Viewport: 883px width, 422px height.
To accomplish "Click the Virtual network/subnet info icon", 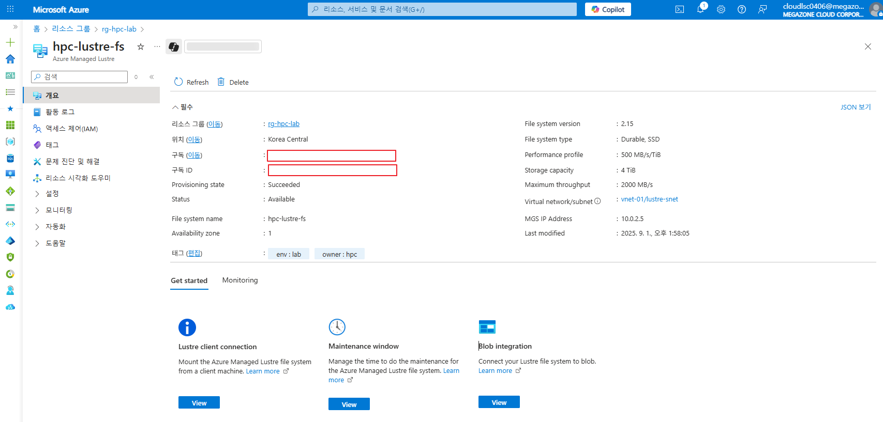I will 597,201.
